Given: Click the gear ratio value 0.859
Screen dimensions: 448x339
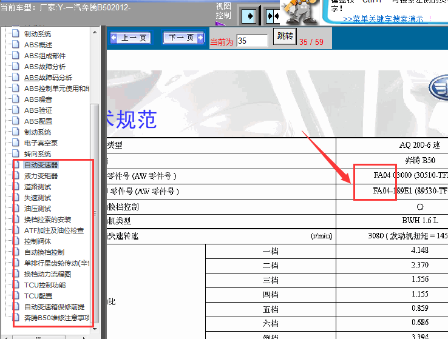Looking at the screenshot, I should 419,308.
